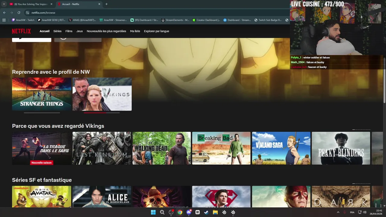The height and width of the screenshot is (217, 386).
Task: Open Peaky Blinders thumbnail
Action: 341,148
